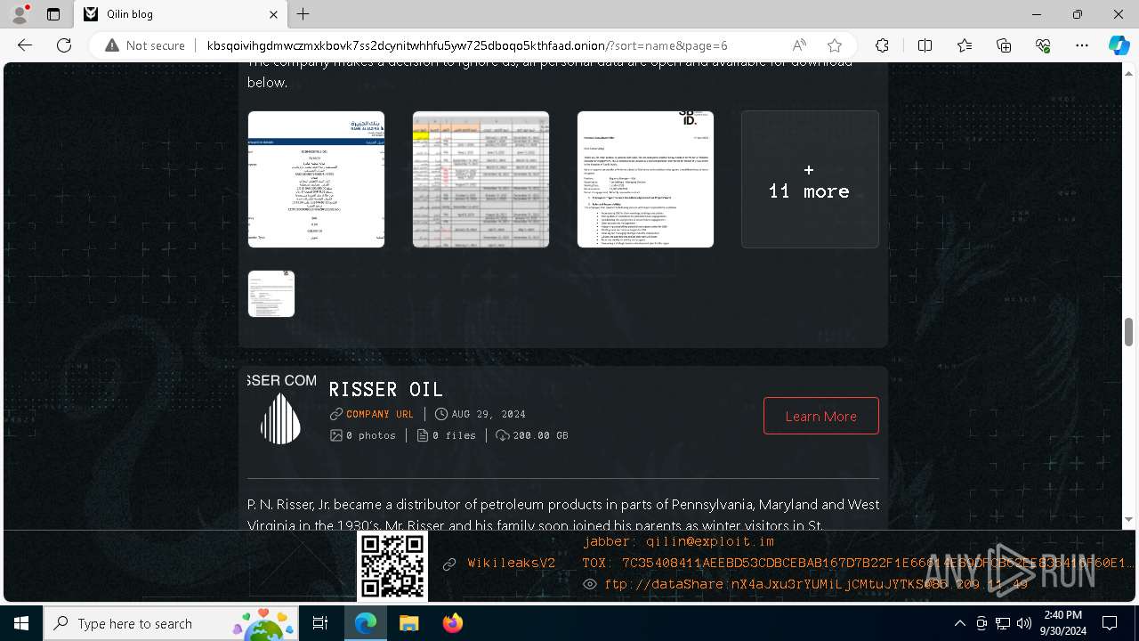Activate the Read aloud icon
Screen dimensions: 1139x641
pyautogui.click(x=799, y=45)
